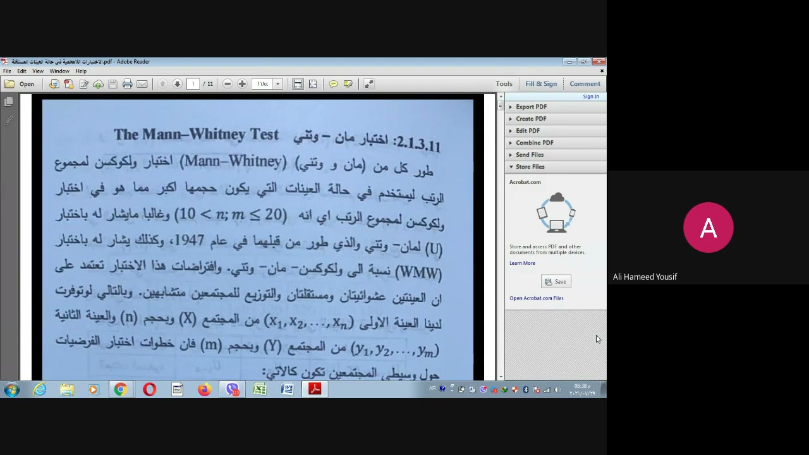Open Word from taskbar

coord(288,390)
